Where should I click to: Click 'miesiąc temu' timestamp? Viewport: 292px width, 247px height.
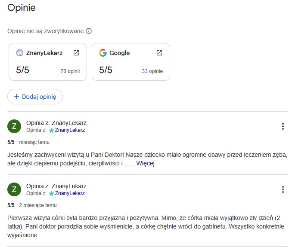coord(34,142)
